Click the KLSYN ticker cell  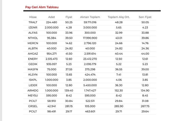[33, 75]
